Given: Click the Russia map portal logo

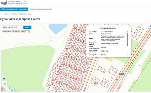Looking at the screenshot, I should tap(4, 3).
